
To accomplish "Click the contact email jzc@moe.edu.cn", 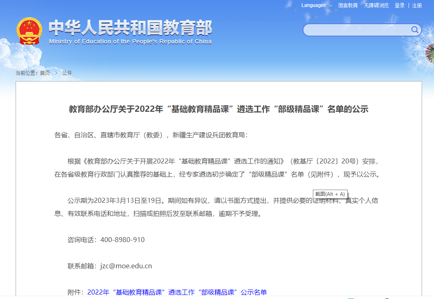I will coord(126,266).
